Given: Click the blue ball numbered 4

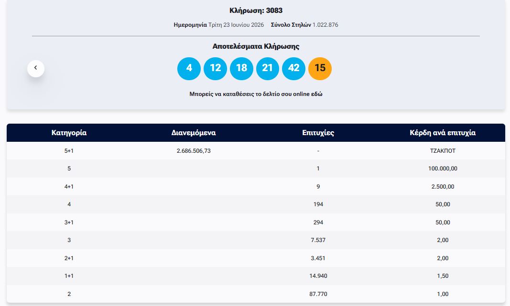Looking at the screenshot, I should point(189,69).
